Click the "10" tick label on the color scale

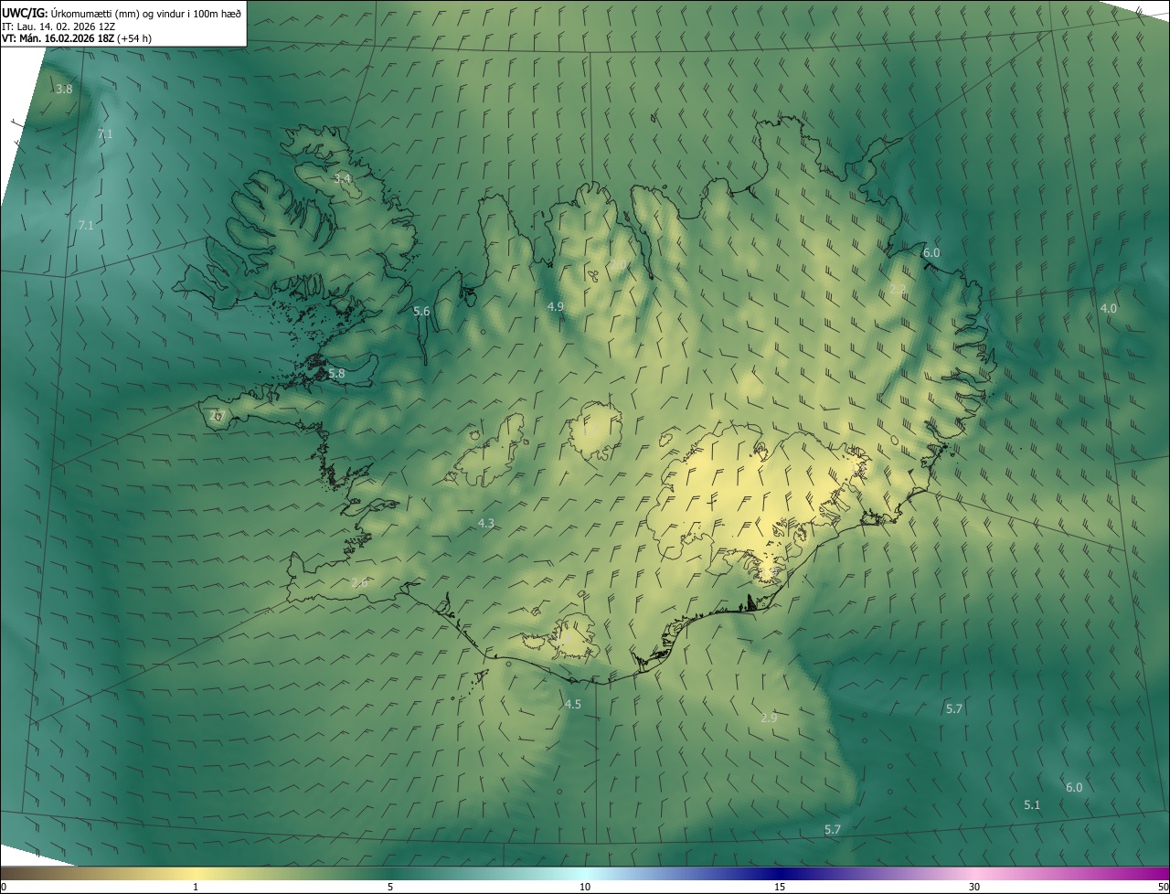click(585, 887)
